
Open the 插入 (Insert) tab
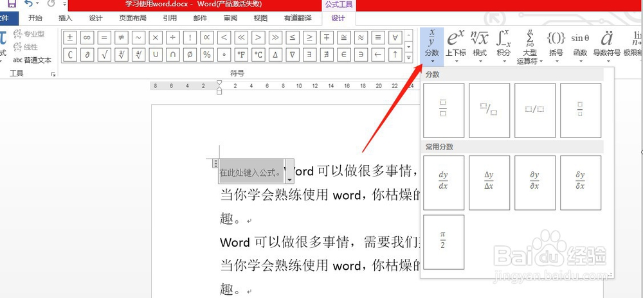[65, 18]
